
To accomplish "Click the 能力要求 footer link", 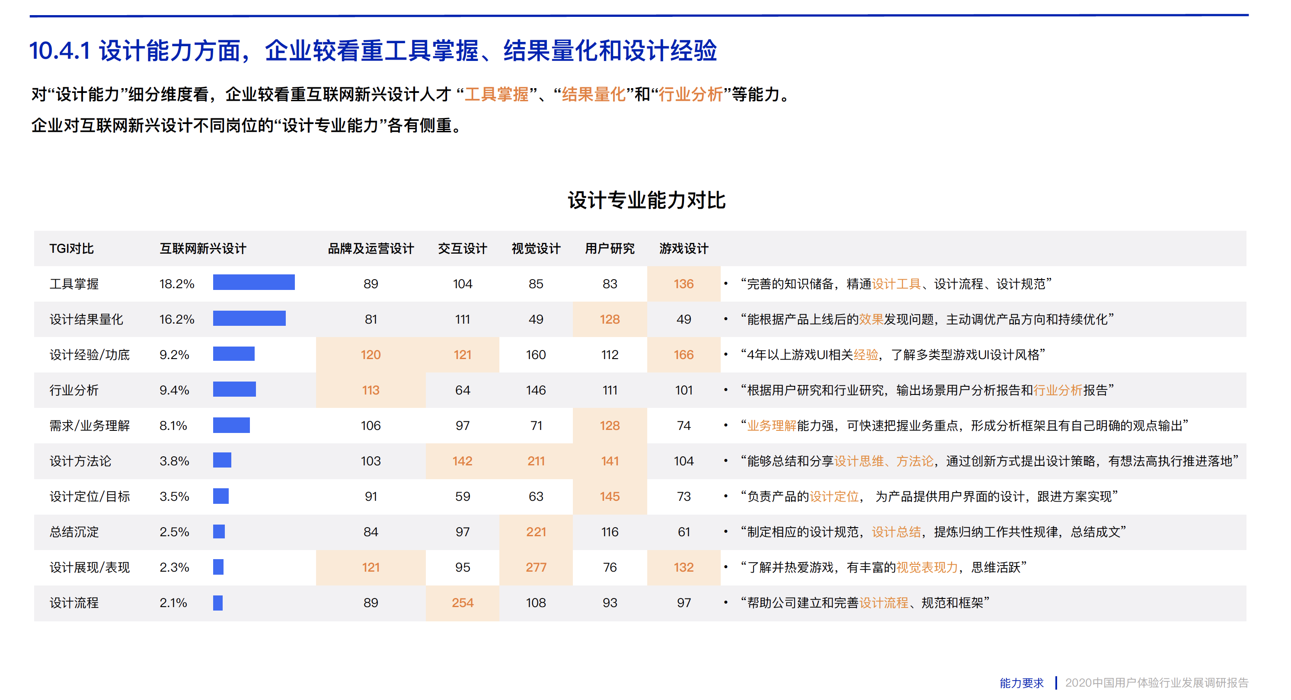I will point(1021,683).
